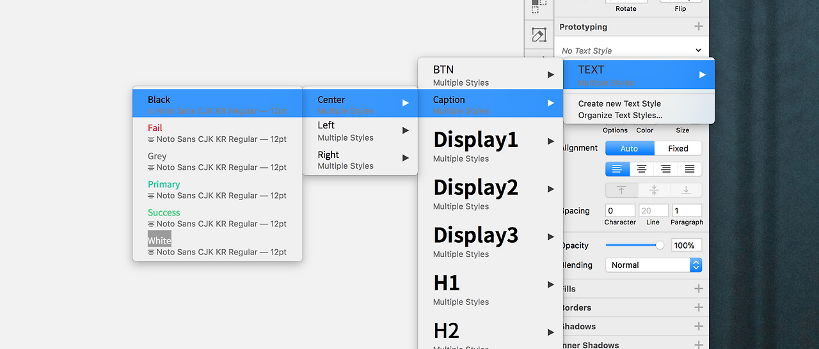819x349 pixels.
Task: Expand the H1 submenu arrow
Action: 550,284
